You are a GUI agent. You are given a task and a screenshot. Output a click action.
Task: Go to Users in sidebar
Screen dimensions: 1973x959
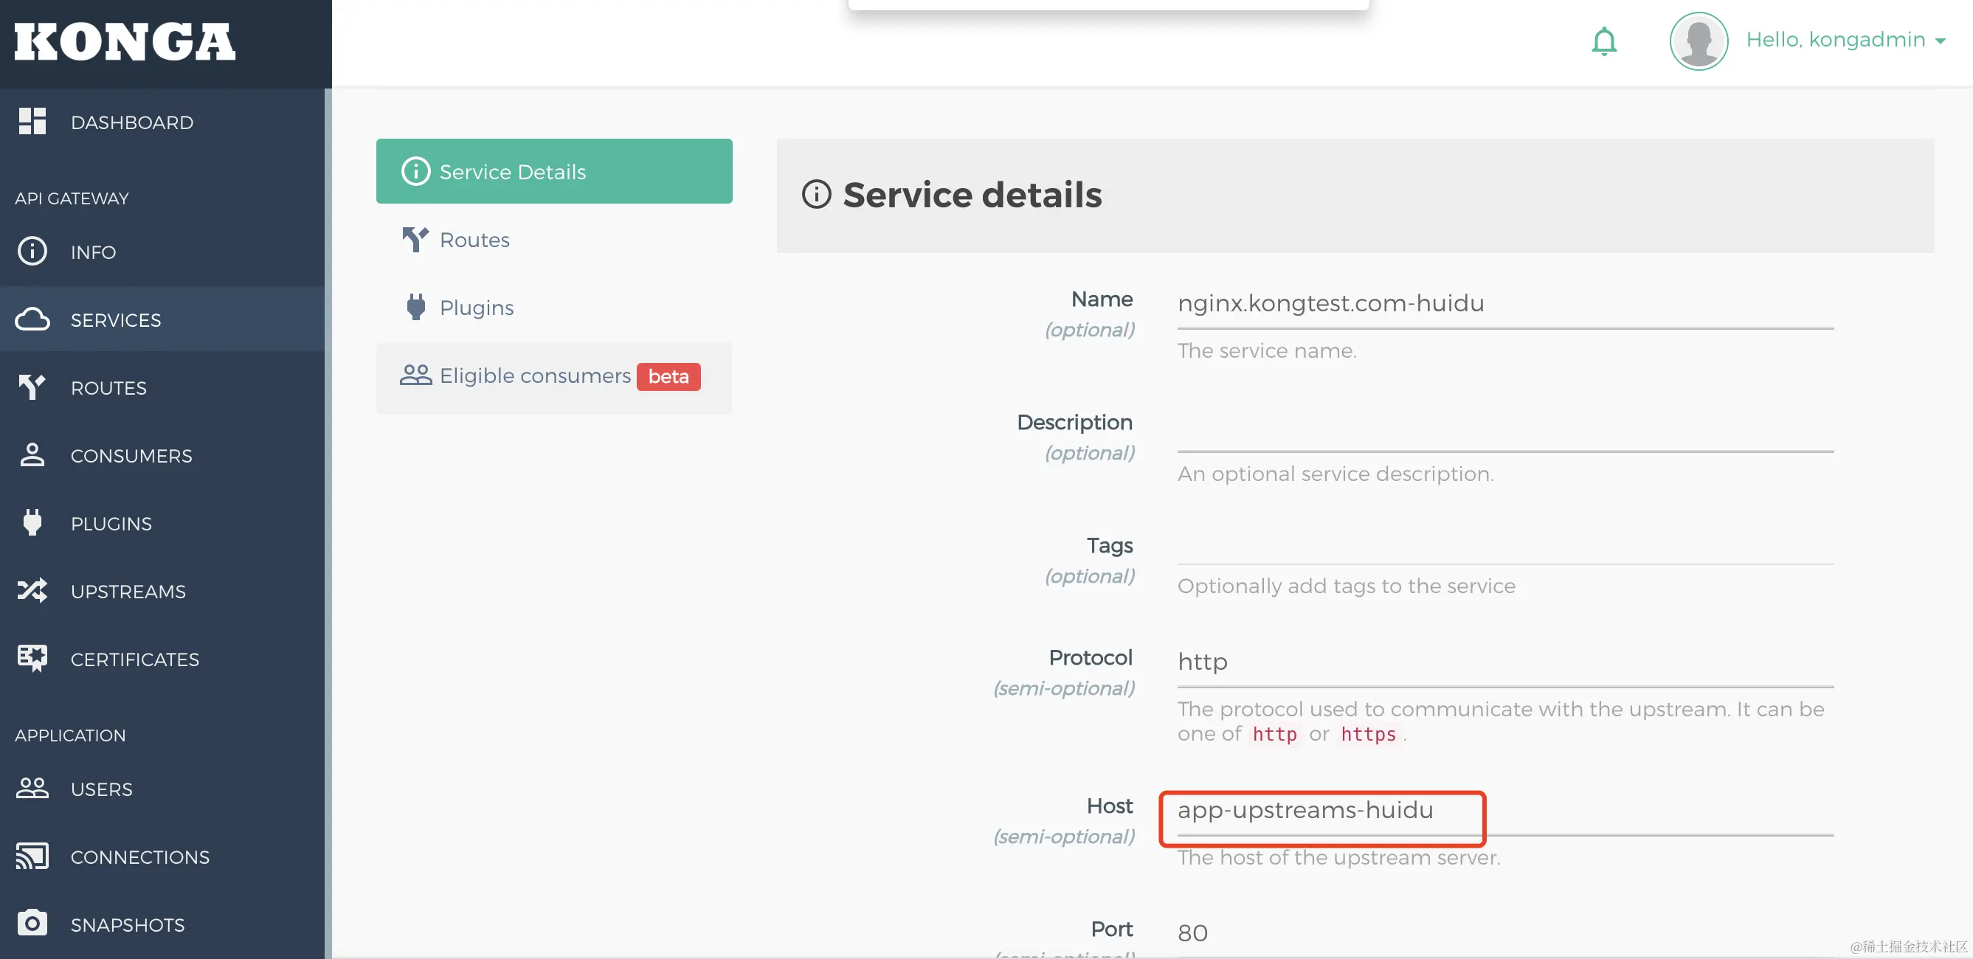(x=101, y=789)
